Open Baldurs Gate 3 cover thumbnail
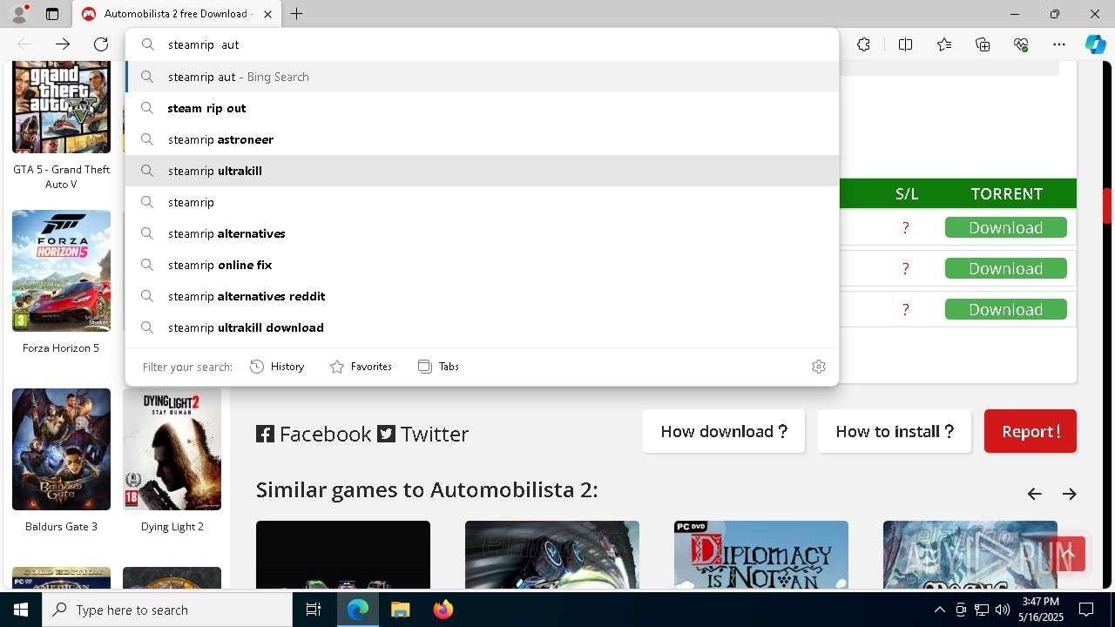The image size is (1115, 627). click(61, 449)
